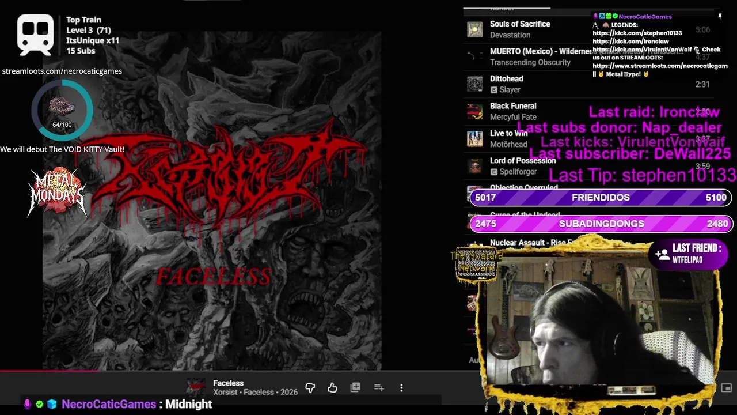Click the pin icon on chat overlay
Screen dimensions: 737x415
coord(720,17)
